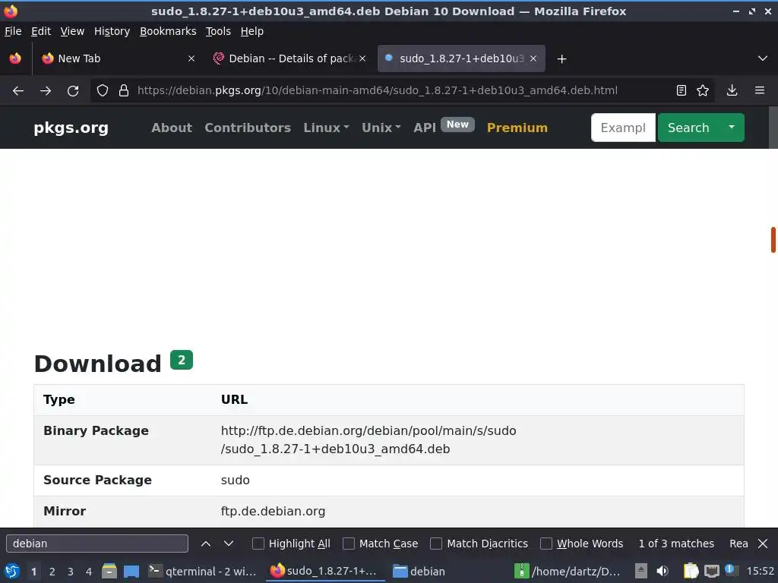Show site security padlock info
This screenshot has width=778, height=583.
124,90
